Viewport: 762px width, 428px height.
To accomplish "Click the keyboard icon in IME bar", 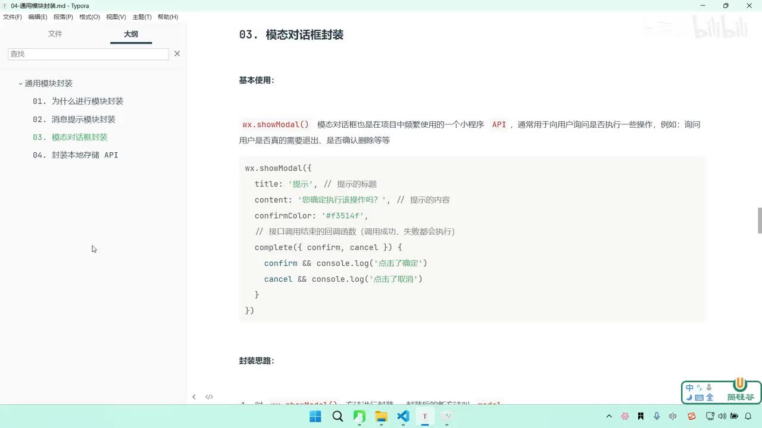I will (x=699, y=398).
